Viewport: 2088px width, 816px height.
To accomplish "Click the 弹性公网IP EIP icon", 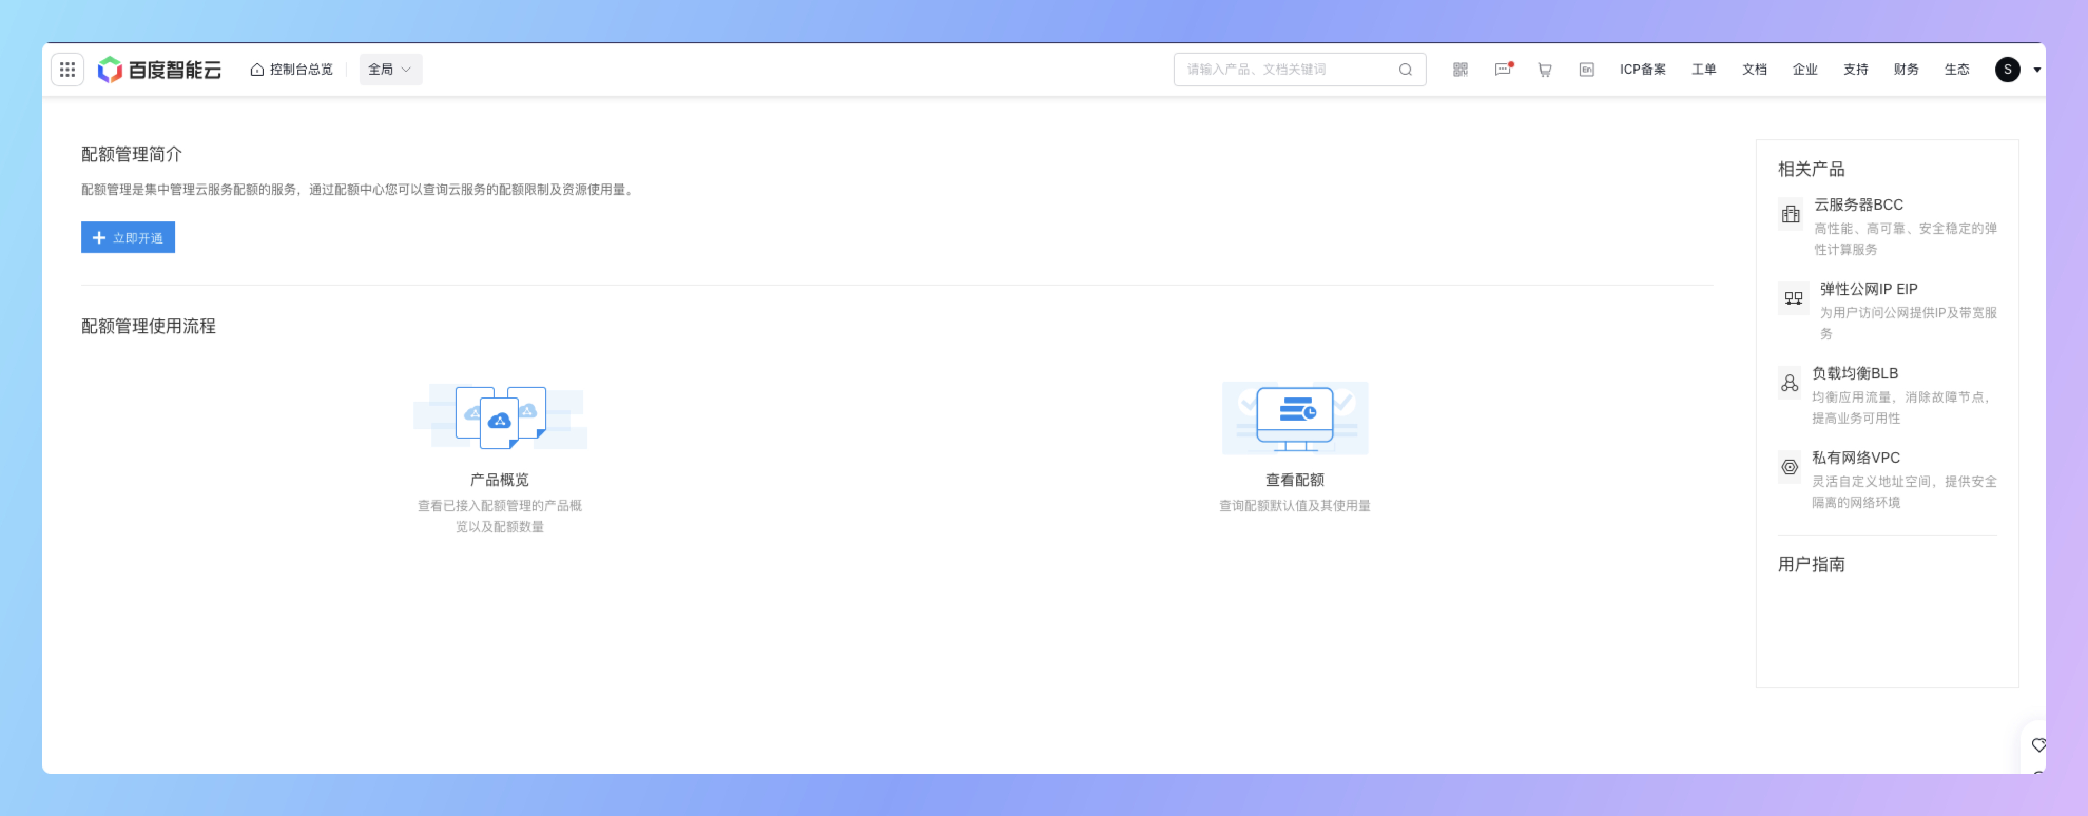I will (1794, 298).
